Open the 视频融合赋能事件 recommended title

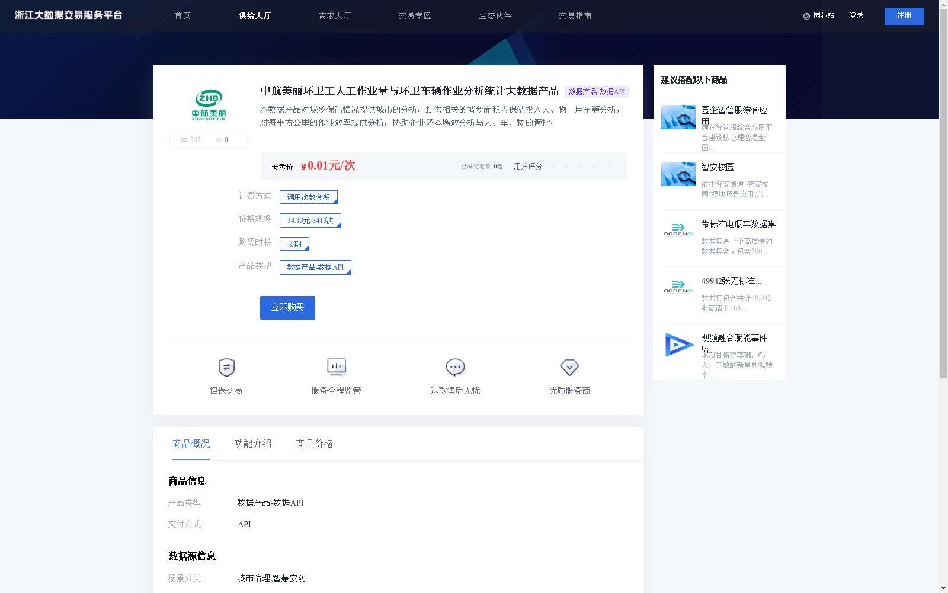tap(734, 343)
